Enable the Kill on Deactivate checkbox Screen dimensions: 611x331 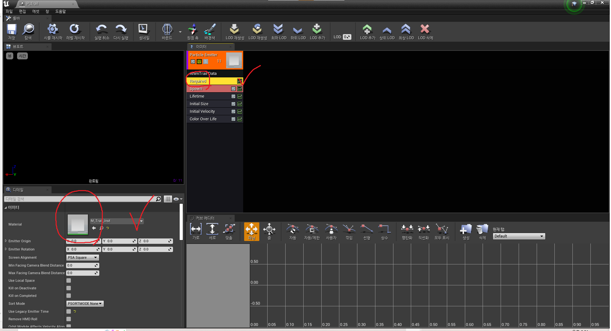tap(69, 288)
